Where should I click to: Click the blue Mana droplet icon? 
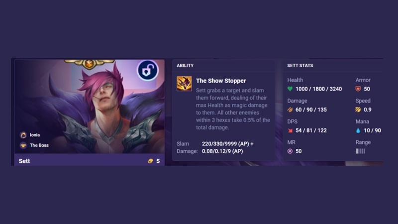[358, 130]
